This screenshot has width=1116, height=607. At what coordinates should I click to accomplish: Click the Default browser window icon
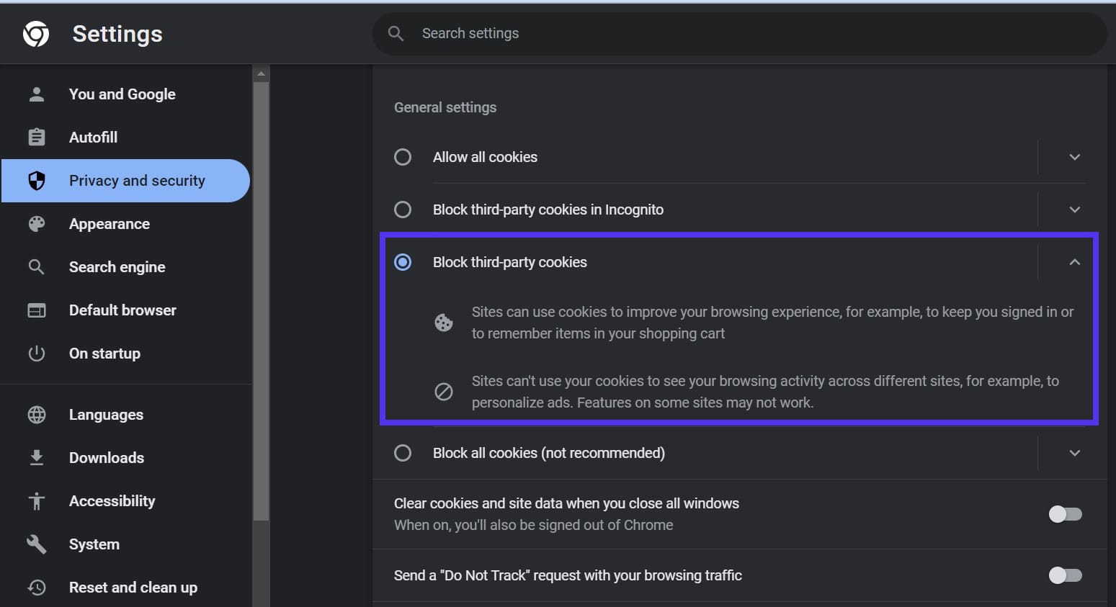pos(37,310)
